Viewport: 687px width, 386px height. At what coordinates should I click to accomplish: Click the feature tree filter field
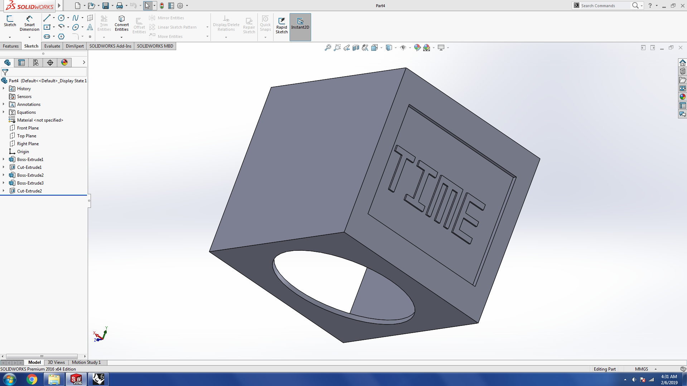(44, 72)
